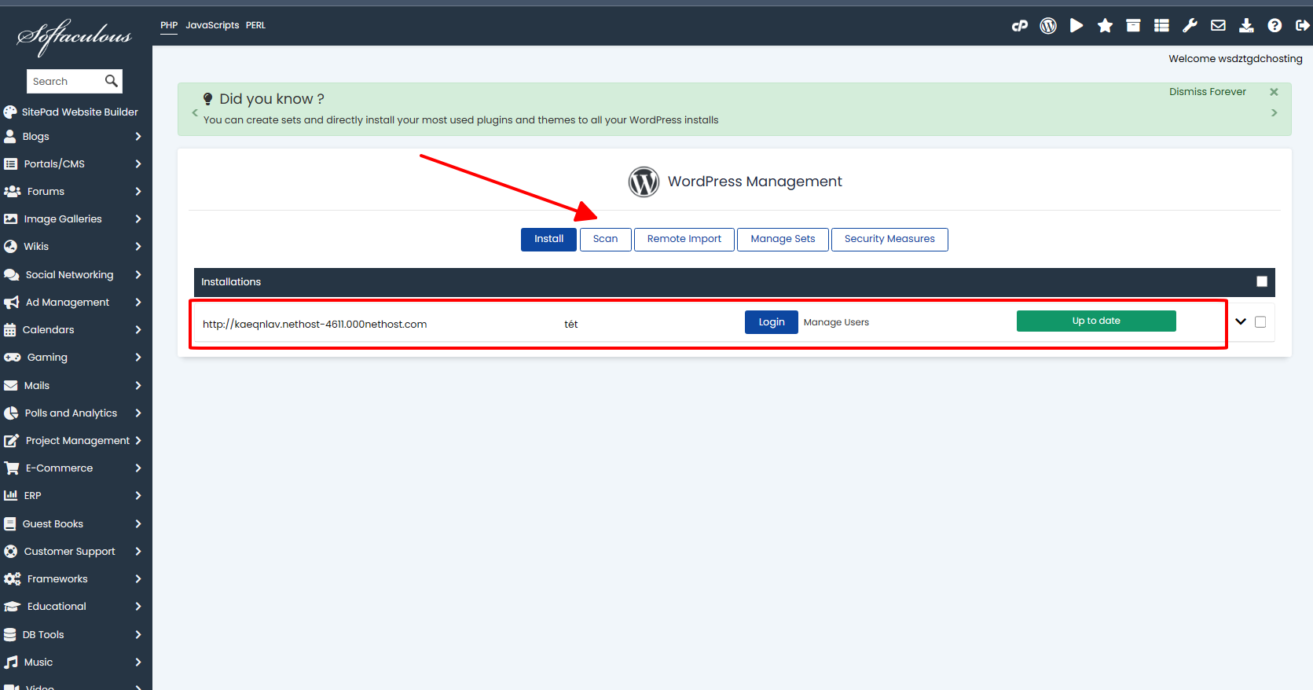
Task: Open the wrench settings icon
Action: pyautogui.click(x=1190, y=26)
